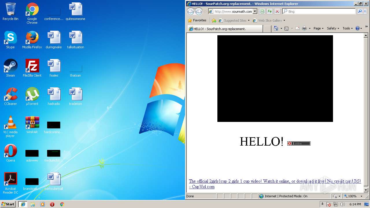This screenshot has height=208, width=370.
Task: Open Google Chrome desktop shortcut
Action: (x=32, y=13)
